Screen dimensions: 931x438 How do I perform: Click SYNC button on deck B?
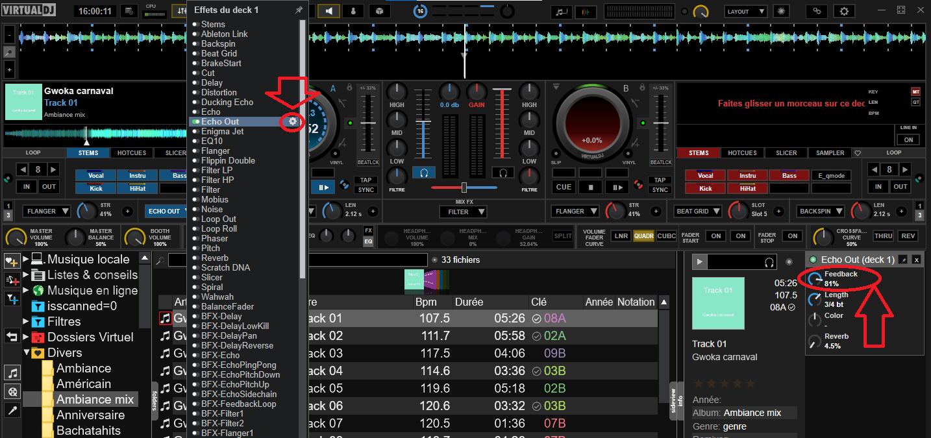(660, 190)
